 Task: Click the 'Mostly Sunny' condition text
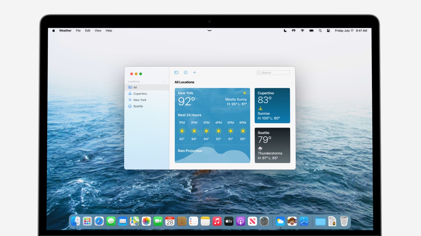pos(236,99)
